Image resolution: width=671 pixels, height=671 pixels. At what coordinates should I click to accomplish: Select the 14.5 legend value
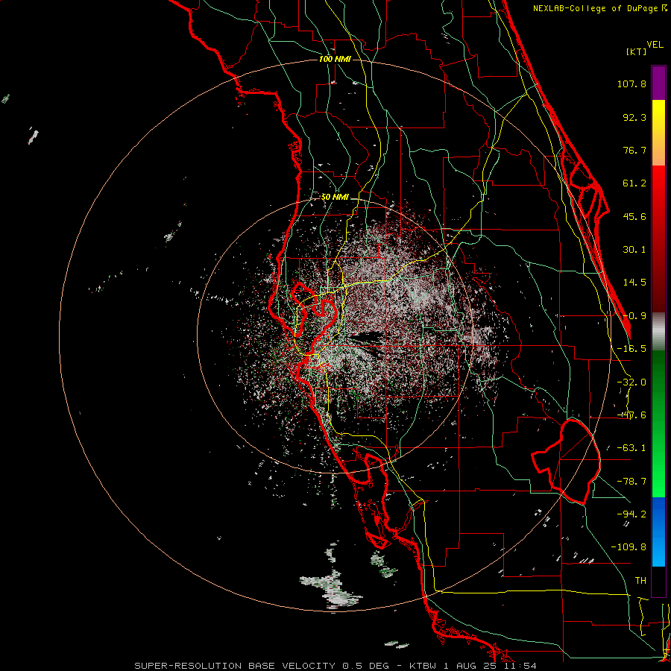coord(634,283)
